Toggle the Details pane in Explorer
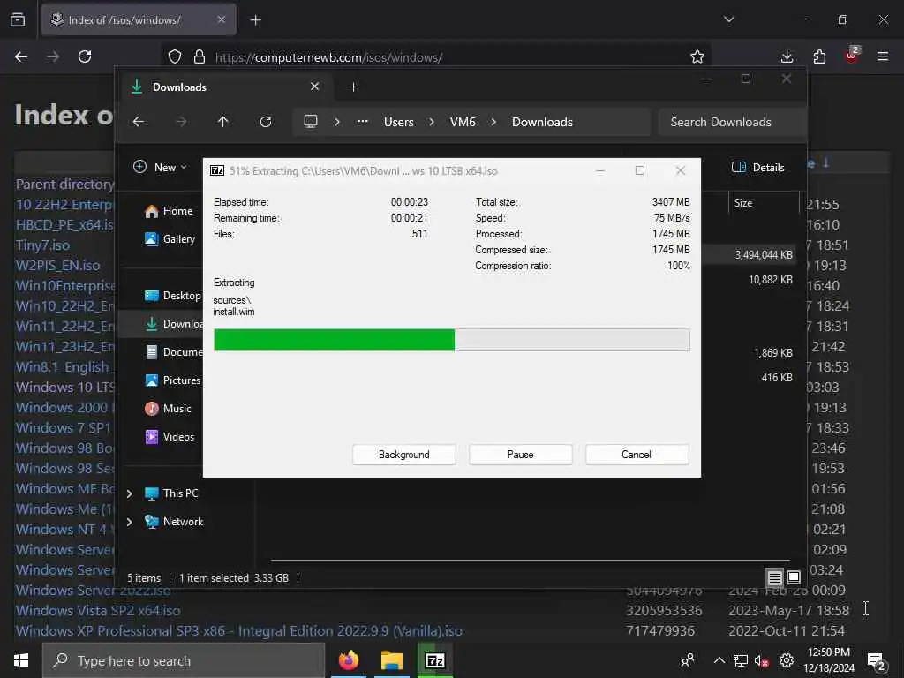This screenshot has width=904, height=678. pos(758,167)
